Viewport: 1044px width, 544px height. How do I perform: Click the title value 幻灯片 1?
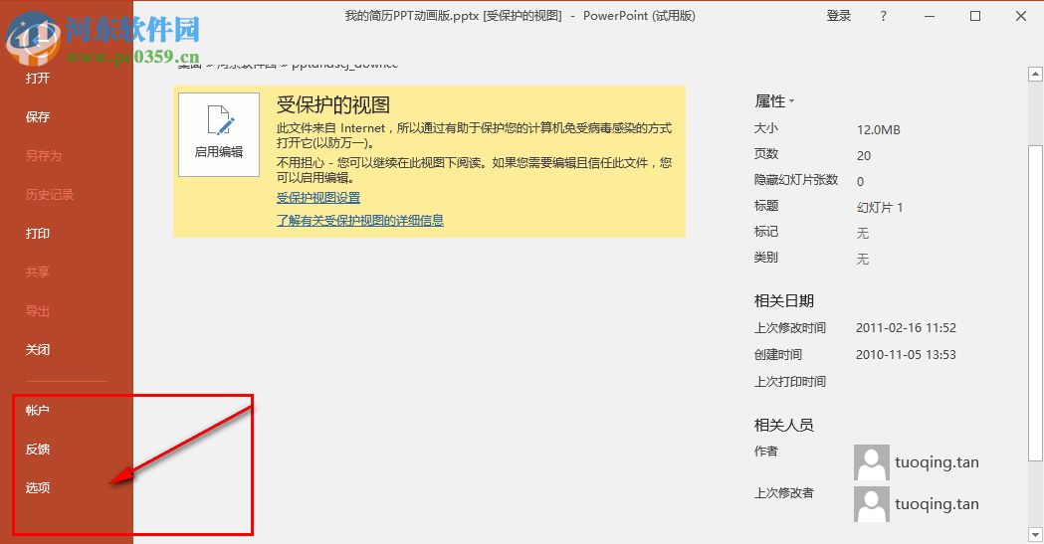880,208
